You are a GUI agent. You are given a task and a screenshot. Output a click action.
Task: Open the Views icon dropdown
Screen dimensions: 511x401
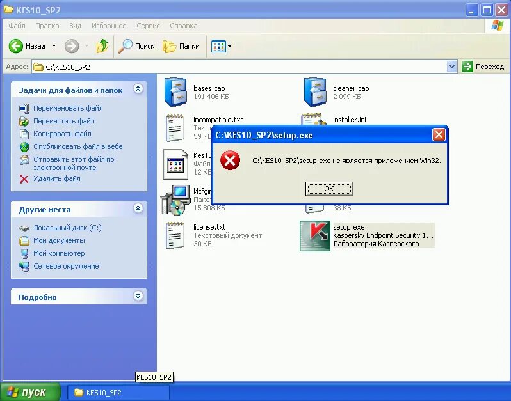click(222, 46)
